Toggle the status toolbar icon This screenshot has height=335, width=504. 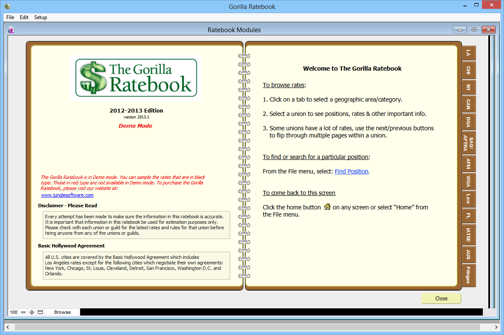pyautogui.click(x=40, y=312)
